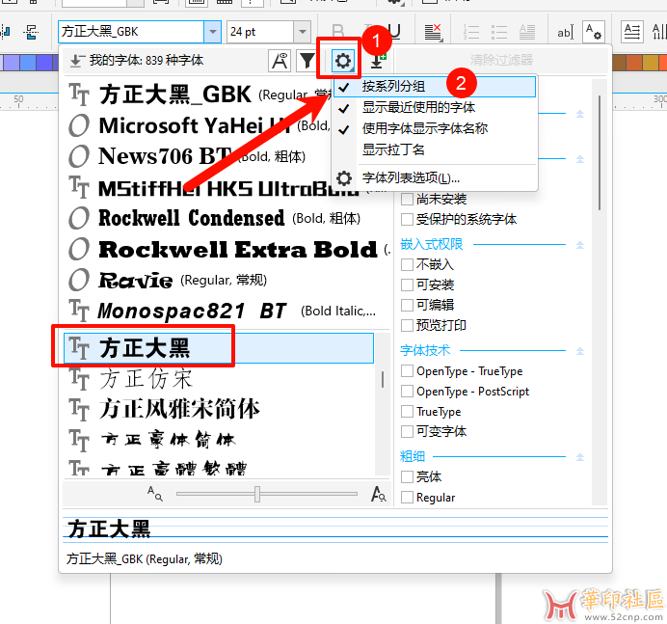Open the 24 pt font size dropdown
Viewport: 667px width, 624px height.
pyautogui.click(x=302, y=32)
